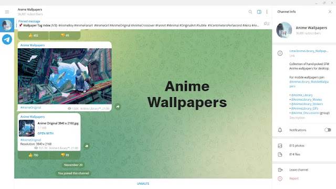Open the Telegram logo chat in sidebar
Viewport: 336px width, 189px height.
[x=7, y=39]
